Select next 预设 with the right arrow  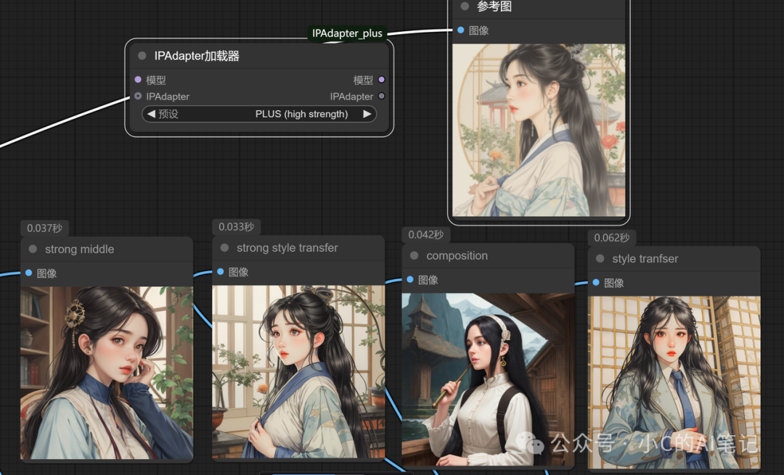tap(367, 114)
